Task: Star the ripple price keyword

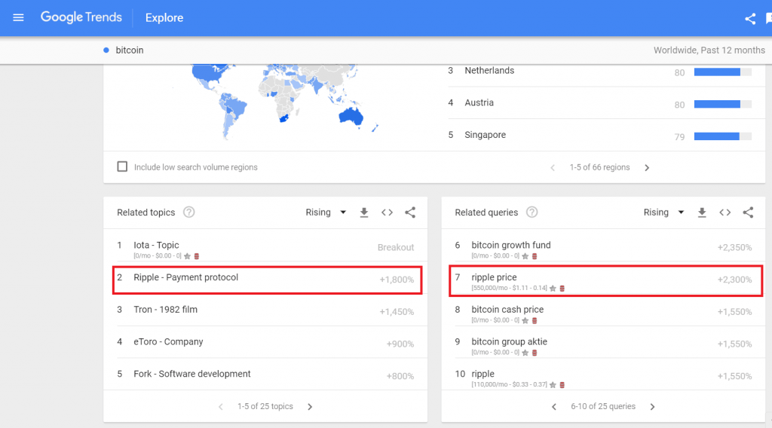Action: click(553, 289)
